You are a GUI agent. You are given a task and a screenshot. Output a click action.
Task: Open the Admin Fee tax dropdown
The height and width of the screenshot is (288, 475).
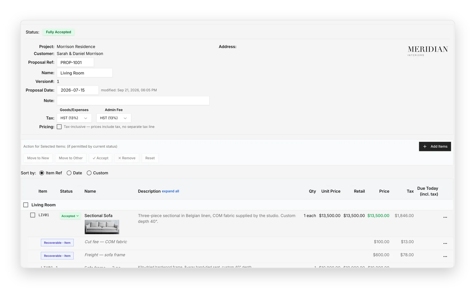(x=113, y=118)
